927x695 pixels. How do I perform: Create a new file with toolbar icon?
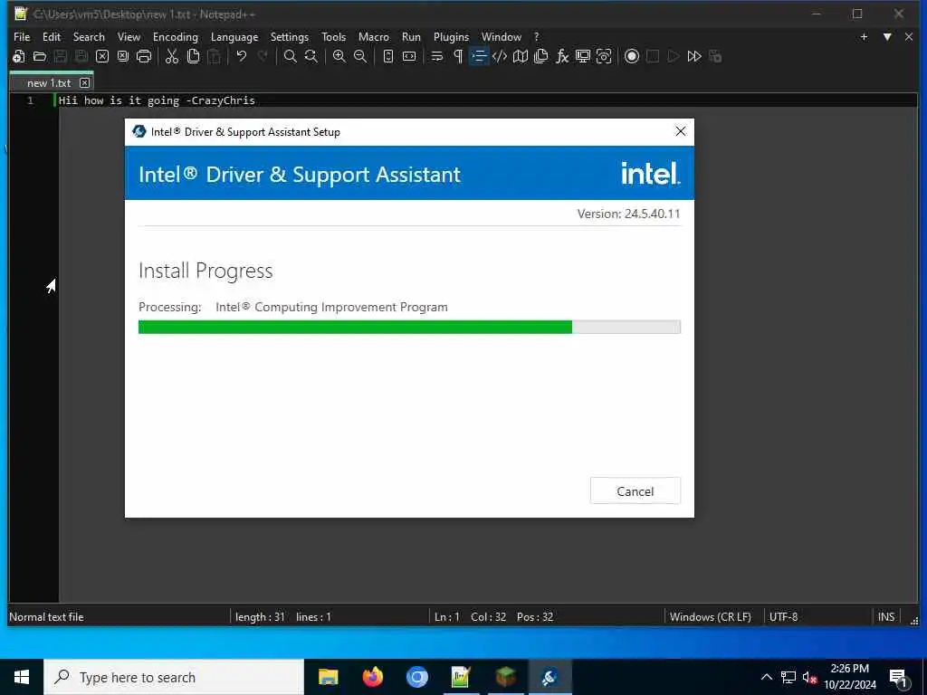[19, 57]
